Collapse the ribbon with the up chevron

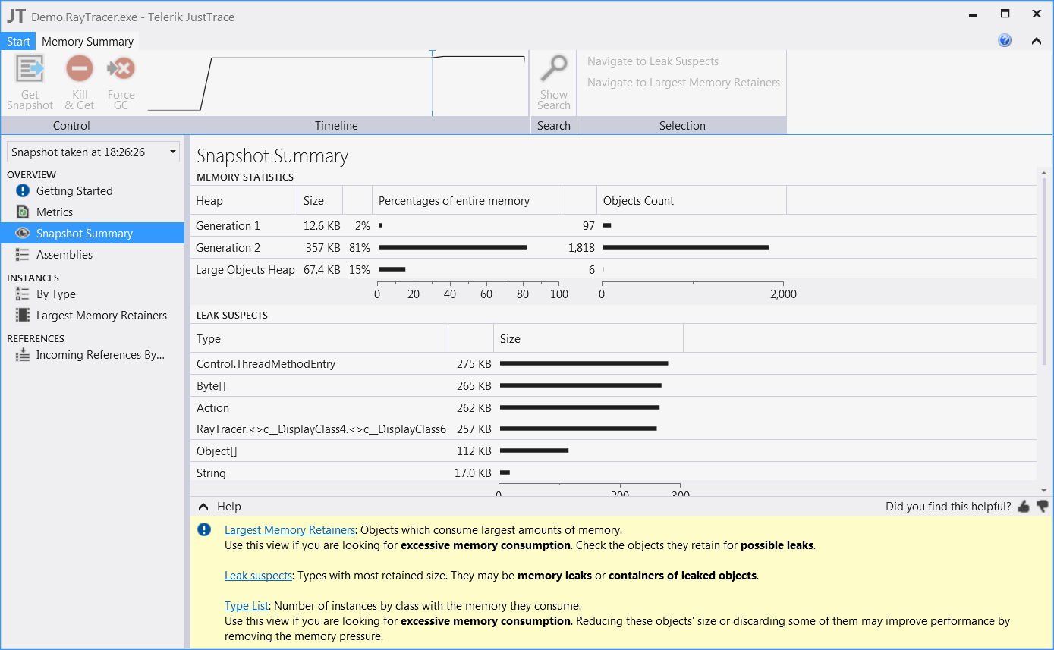pos(1037,41)
